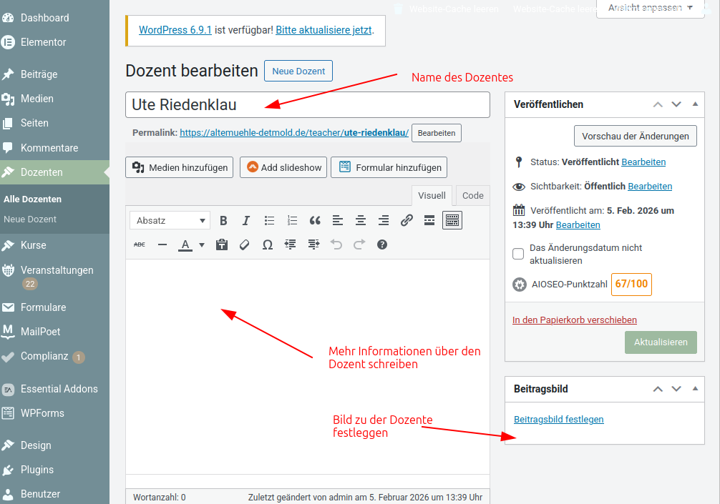Toggle the toolbar kitchen sink button
Screen dimensions: 720x504
(452, 221)
